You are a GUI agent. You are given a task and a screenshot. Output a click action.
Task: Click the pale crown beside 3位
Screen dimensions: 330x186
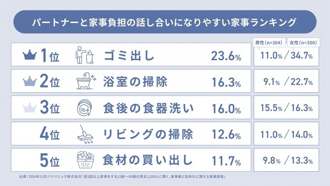click(29, 109)
